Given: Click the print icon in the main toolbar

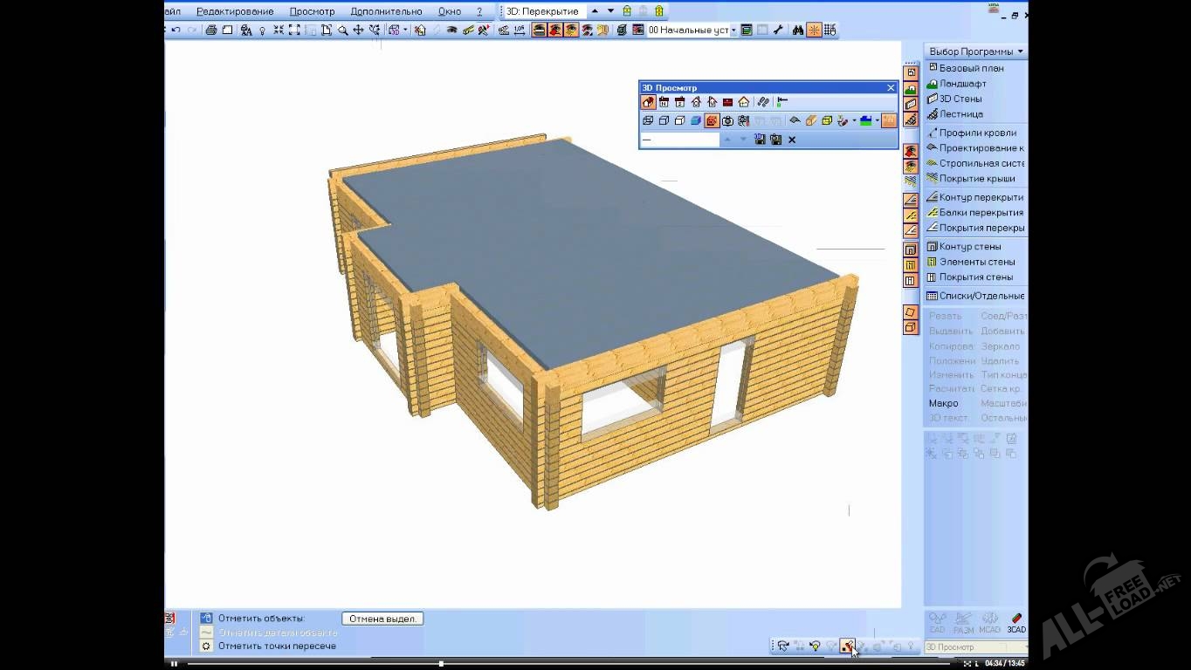Looking at the screenshot, I should (210, 30).
